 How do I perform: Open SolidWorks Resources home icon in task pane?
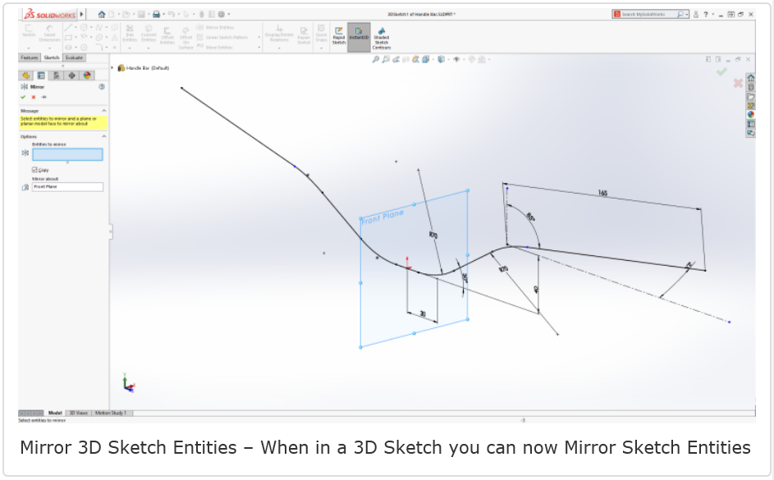click(x=750, y=78)
